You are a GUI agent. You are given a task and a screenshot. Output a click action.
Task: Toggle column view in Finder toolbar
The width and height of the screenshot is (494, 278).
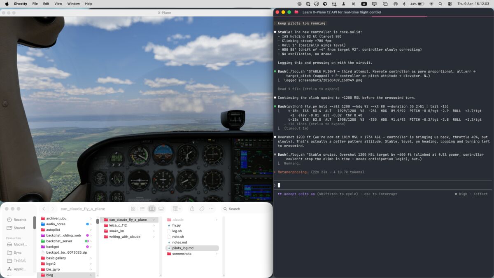(152, 209)
